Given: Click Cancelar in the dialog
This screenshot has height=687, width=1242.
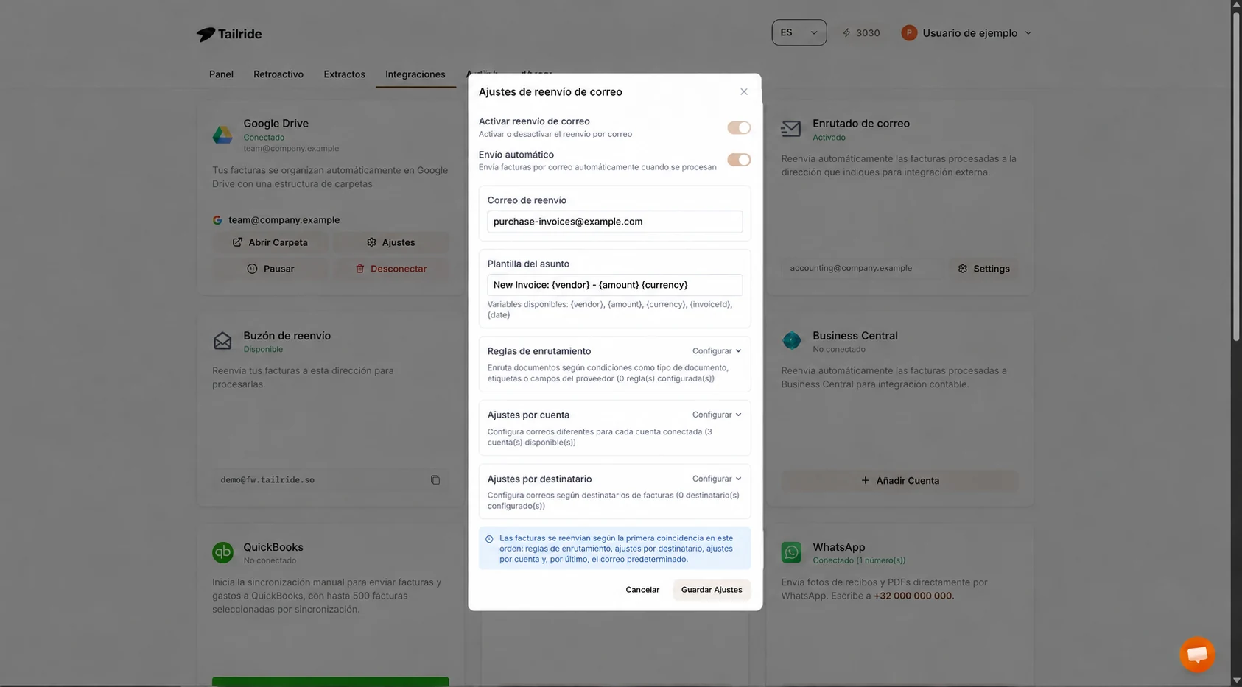Looking at the screenshot, I should tap(642, 590).
